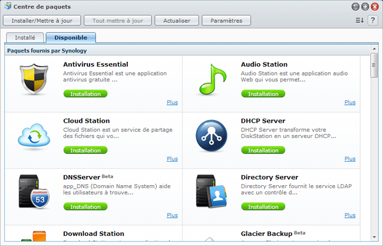383x246 pixels.
Task: Click Installer/Mettre à jour button
Action: 42,21
